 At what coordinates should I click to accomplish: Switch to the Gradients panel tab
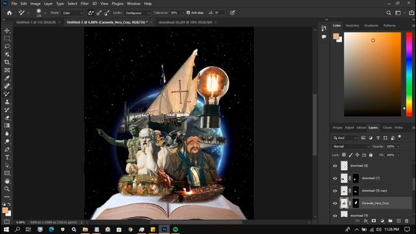point(371,25)
